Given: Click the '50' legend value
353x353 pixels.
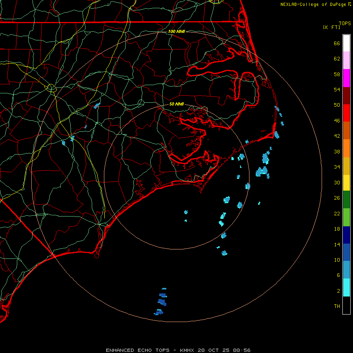Looking at the screenshot, I should click(x=337, y=105).
